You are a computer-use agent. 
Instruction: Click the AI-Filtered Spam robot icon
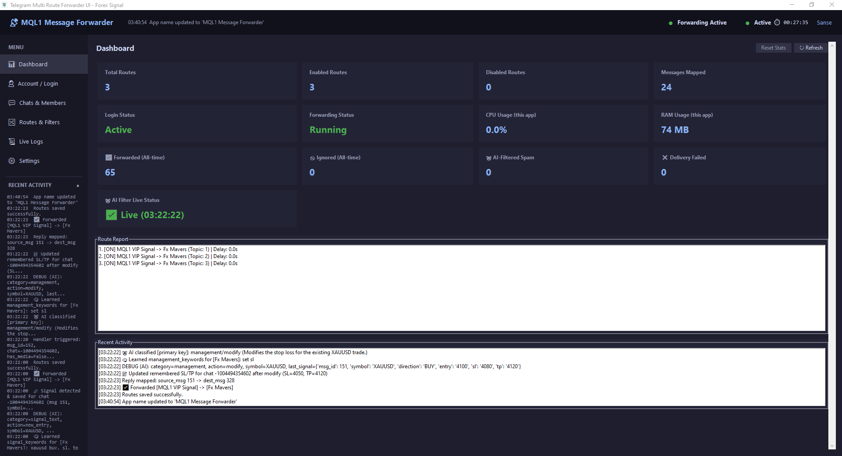coord(489,158)
